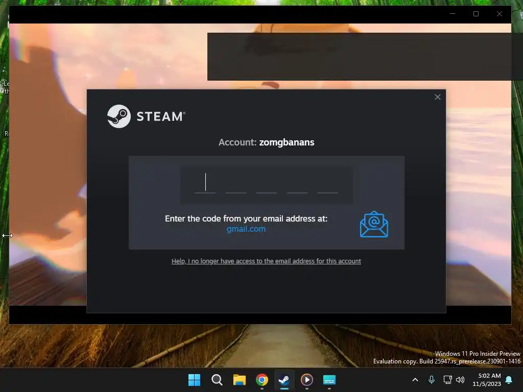Click the first code digit field
The image size is (523, 392).
coord(205,183)
